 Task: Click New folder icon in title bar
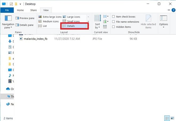(x=16, y=4)
